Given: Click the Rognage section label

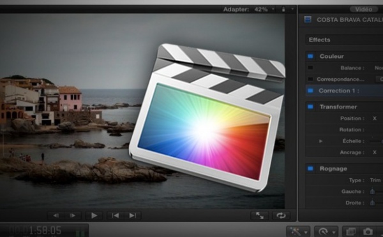Looking at the screenshot, I should click(x=333, y=168).
